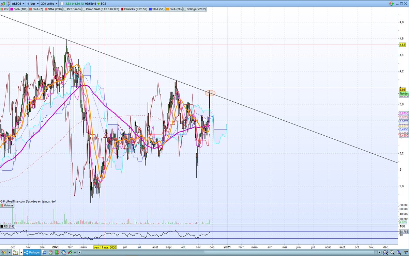Screen dimensions: 409x256
Task: Click the 2021 year label on time axis
Action: [x=228, y=248]
